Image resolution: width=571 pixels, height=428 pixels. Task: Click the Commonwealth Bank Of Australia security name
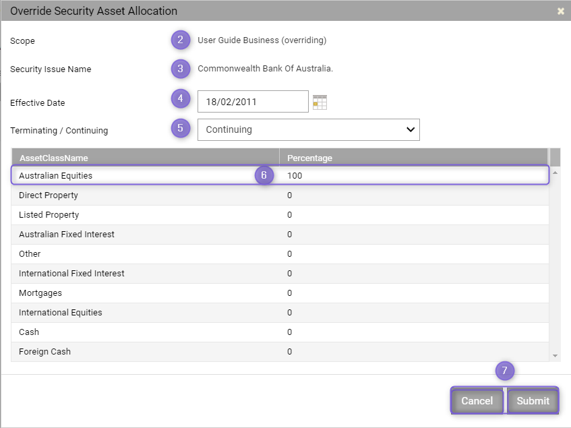coord(265,69)
